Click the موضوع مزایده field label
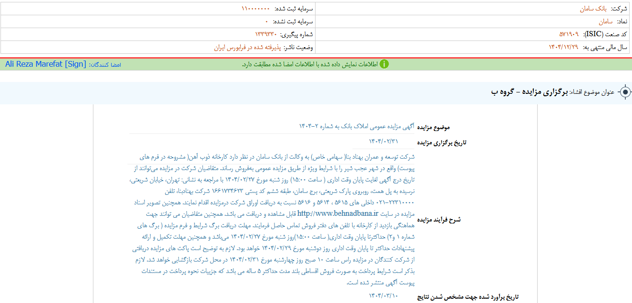This screenshot has width=632, height=303. click(433, 127)
